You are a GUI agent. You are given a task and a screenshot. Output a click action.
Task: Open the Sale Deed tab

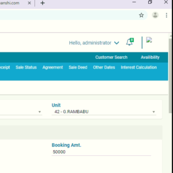(78, 68)
